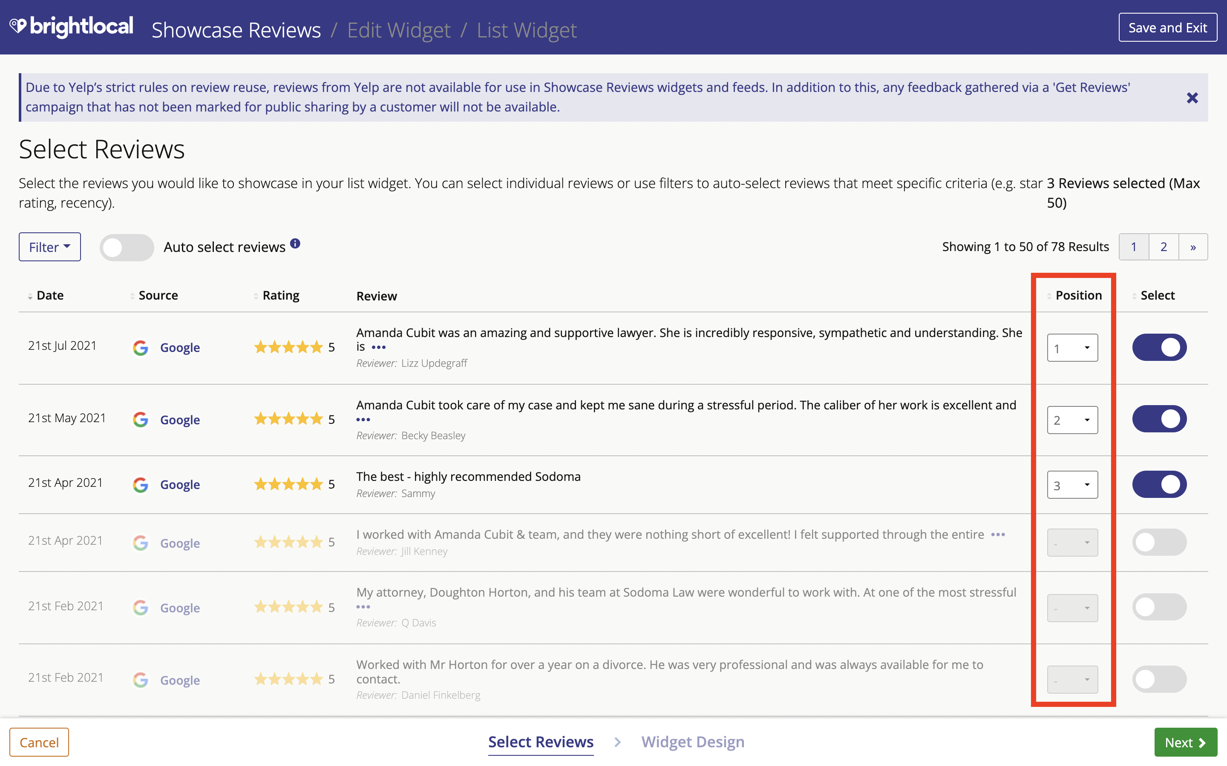This screenshot has height=766, width=1227.
Task: Open Google source link for Daniel Finkelberg review
Action: click(x=180, y=680)
